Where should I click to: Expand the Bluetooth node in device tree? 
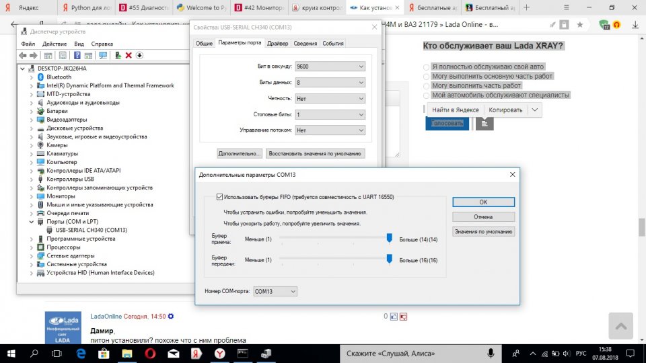(32, 77)
